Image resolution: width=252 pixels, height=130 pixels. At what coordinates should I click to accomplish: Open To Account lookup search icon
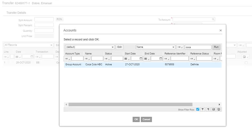point(213,19)
